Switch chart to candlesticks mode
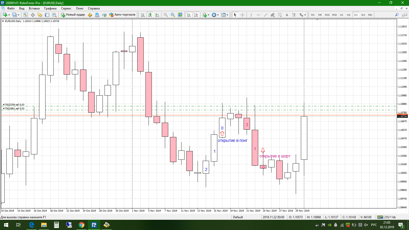 [x=150, y=15]
